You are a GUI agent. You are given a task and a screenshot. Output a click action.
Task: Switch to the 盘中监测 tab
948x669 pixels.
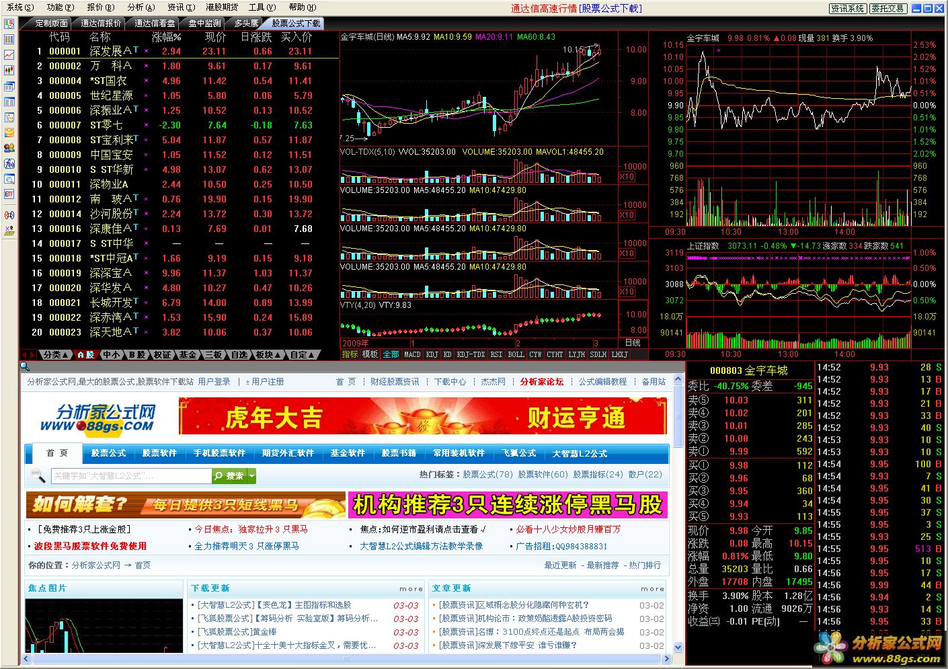pos(204,23)
